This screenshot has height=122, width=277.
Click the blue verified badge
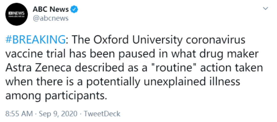pyautogui.click(x=74, y=9)
